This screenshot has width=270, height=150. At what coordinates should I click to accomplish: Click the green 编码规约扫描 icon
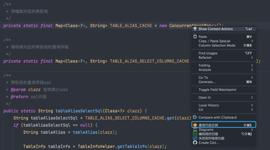[195, 134]
